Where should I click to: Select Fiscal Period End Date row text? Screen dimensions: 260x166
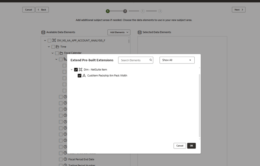[81, 160]
